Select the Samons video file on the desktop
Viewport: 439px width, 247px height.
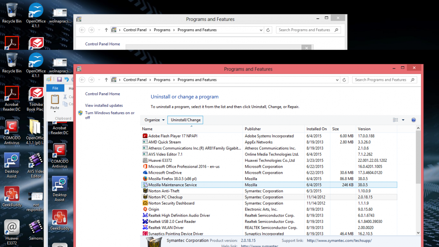(36, 231)
